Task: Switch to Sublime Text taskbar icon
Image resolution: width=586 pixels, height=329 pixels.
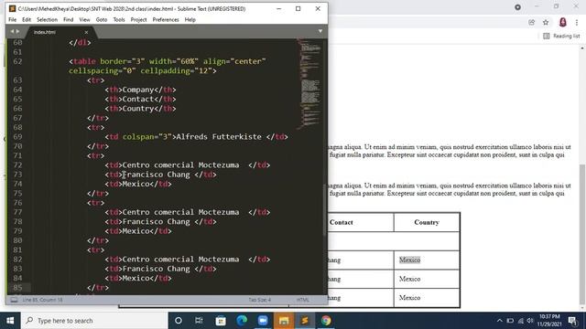Action: 305,321
